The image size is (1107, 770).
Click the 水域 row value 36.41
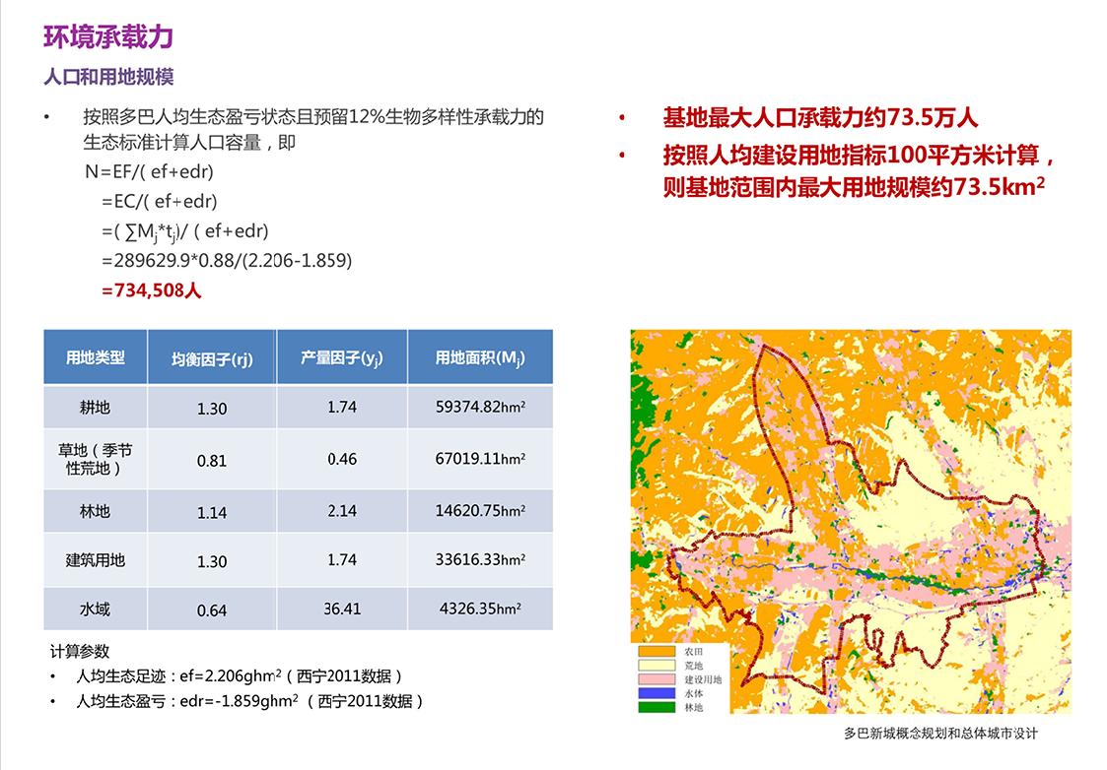pos(344,609)
